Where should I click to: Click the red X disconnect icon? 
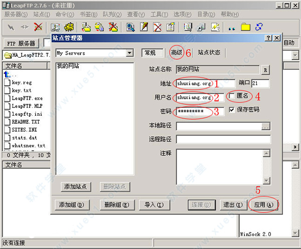click(38, 27)
